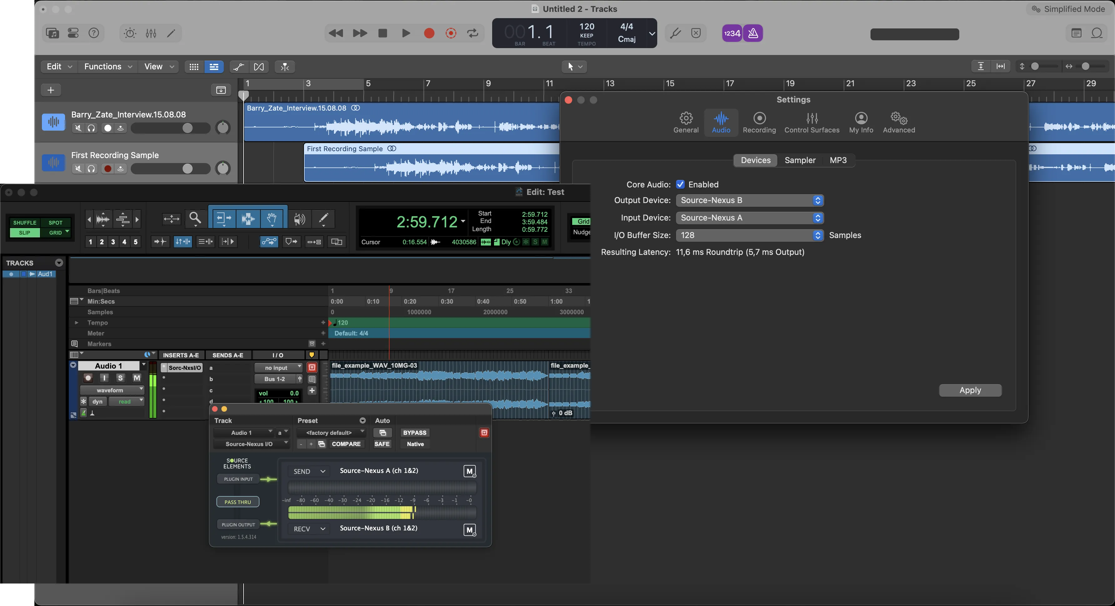Open List Editors icon at top right
The height and width of the screenshot is (606, 1115).
coord(1076,33)
